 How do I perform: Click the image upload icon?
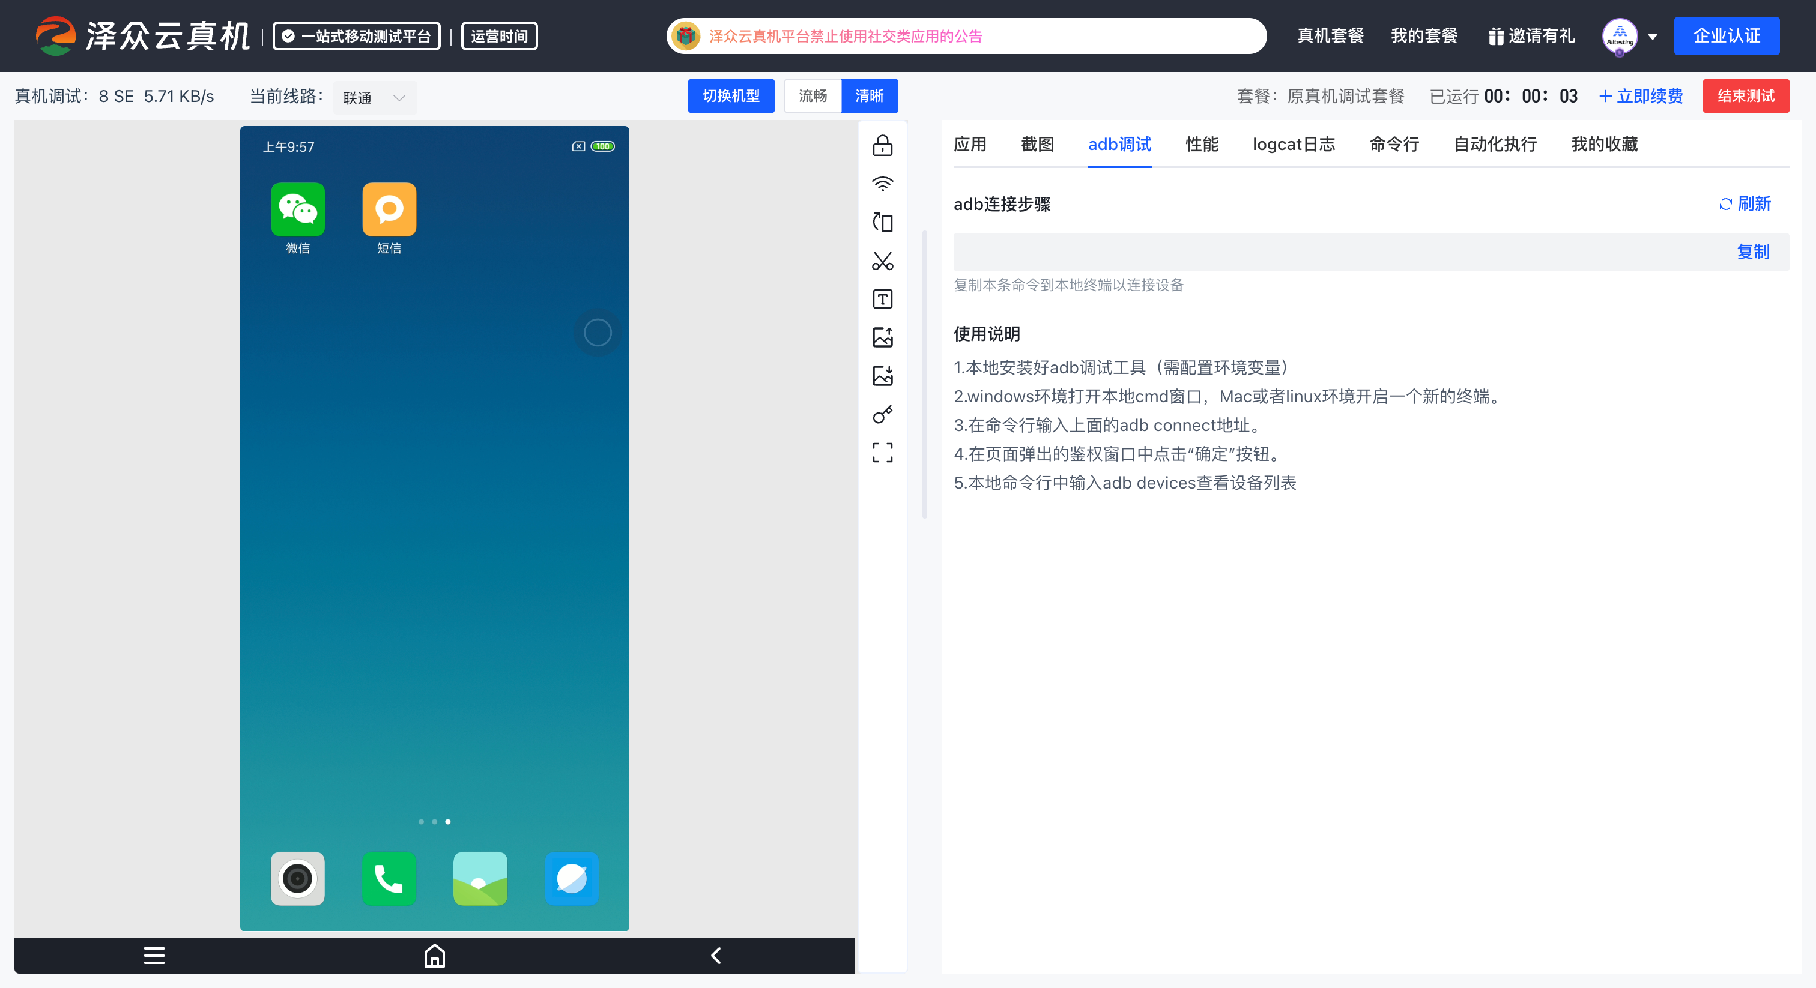[882, 337]
